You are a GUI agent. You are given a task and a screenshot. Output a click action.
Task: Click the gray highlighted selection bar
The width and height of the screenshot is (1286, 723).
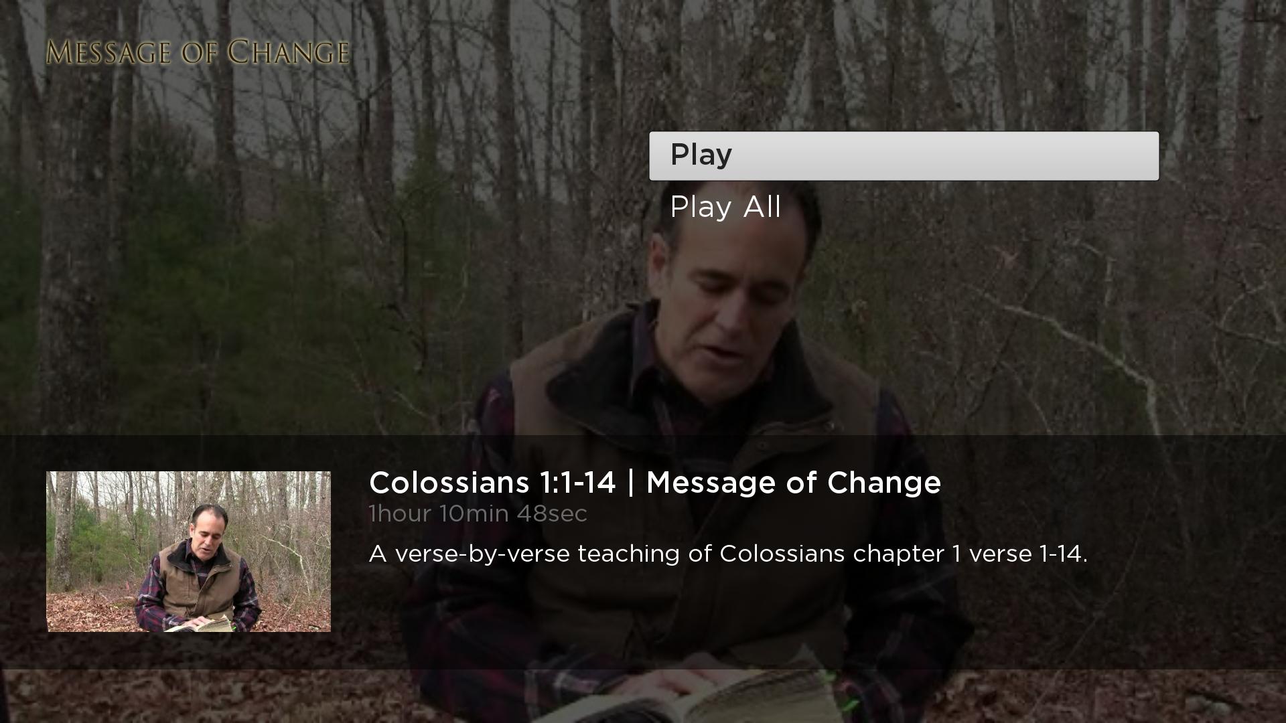tap(904, 156)
